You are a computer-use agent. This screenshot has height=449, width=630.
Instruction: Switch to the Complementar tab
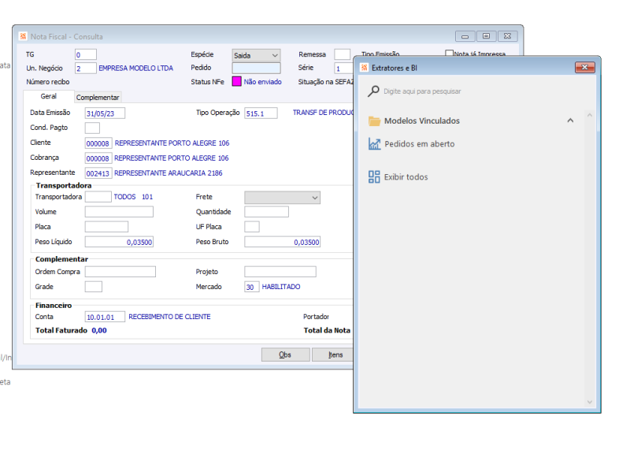tap(98, 97)
